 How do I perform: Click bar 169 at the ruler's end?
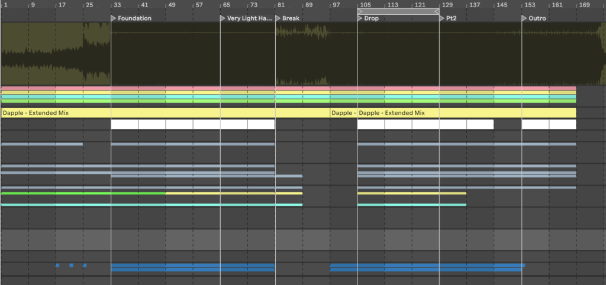(x=584, y=5)
